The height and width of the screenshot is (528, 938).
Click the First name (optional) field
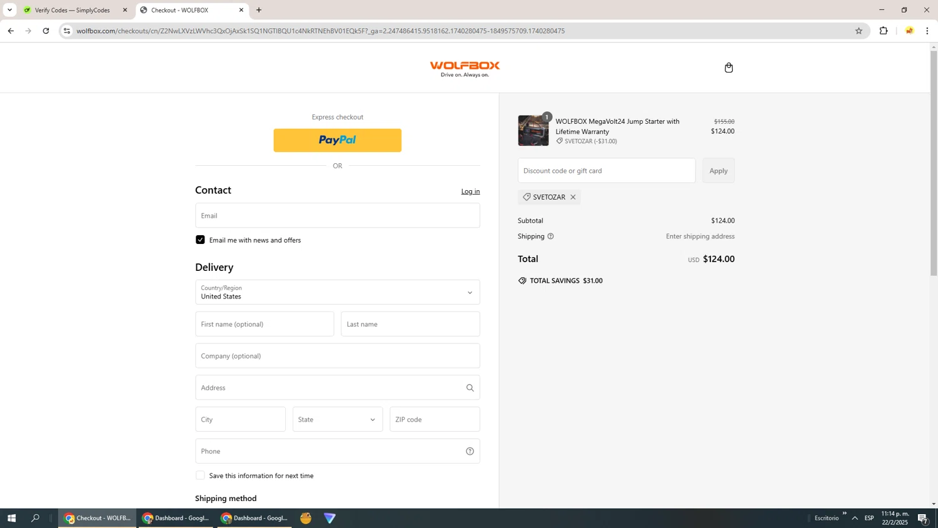tap(265, 324)
